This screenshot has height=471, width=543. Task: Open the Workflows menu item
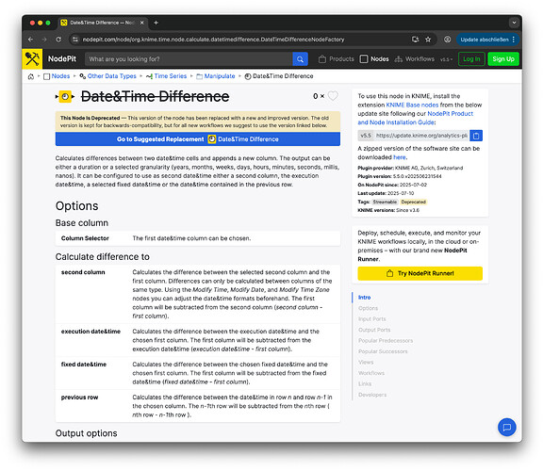415,59
